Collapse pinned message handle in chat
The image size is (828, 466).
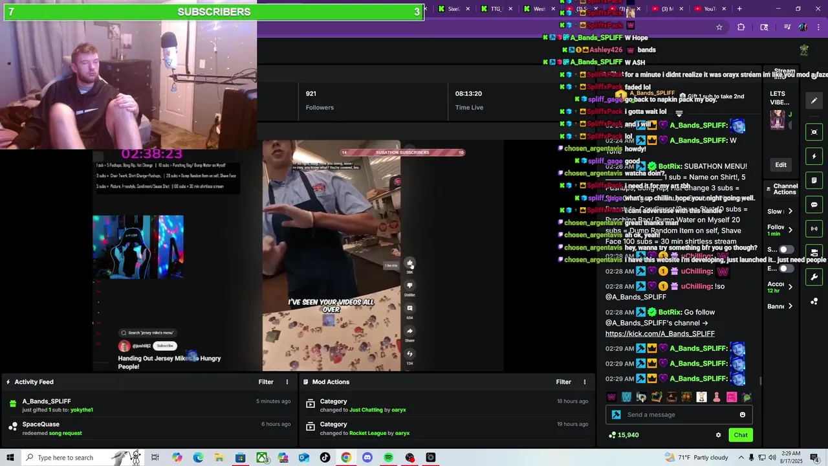(679, 115)
